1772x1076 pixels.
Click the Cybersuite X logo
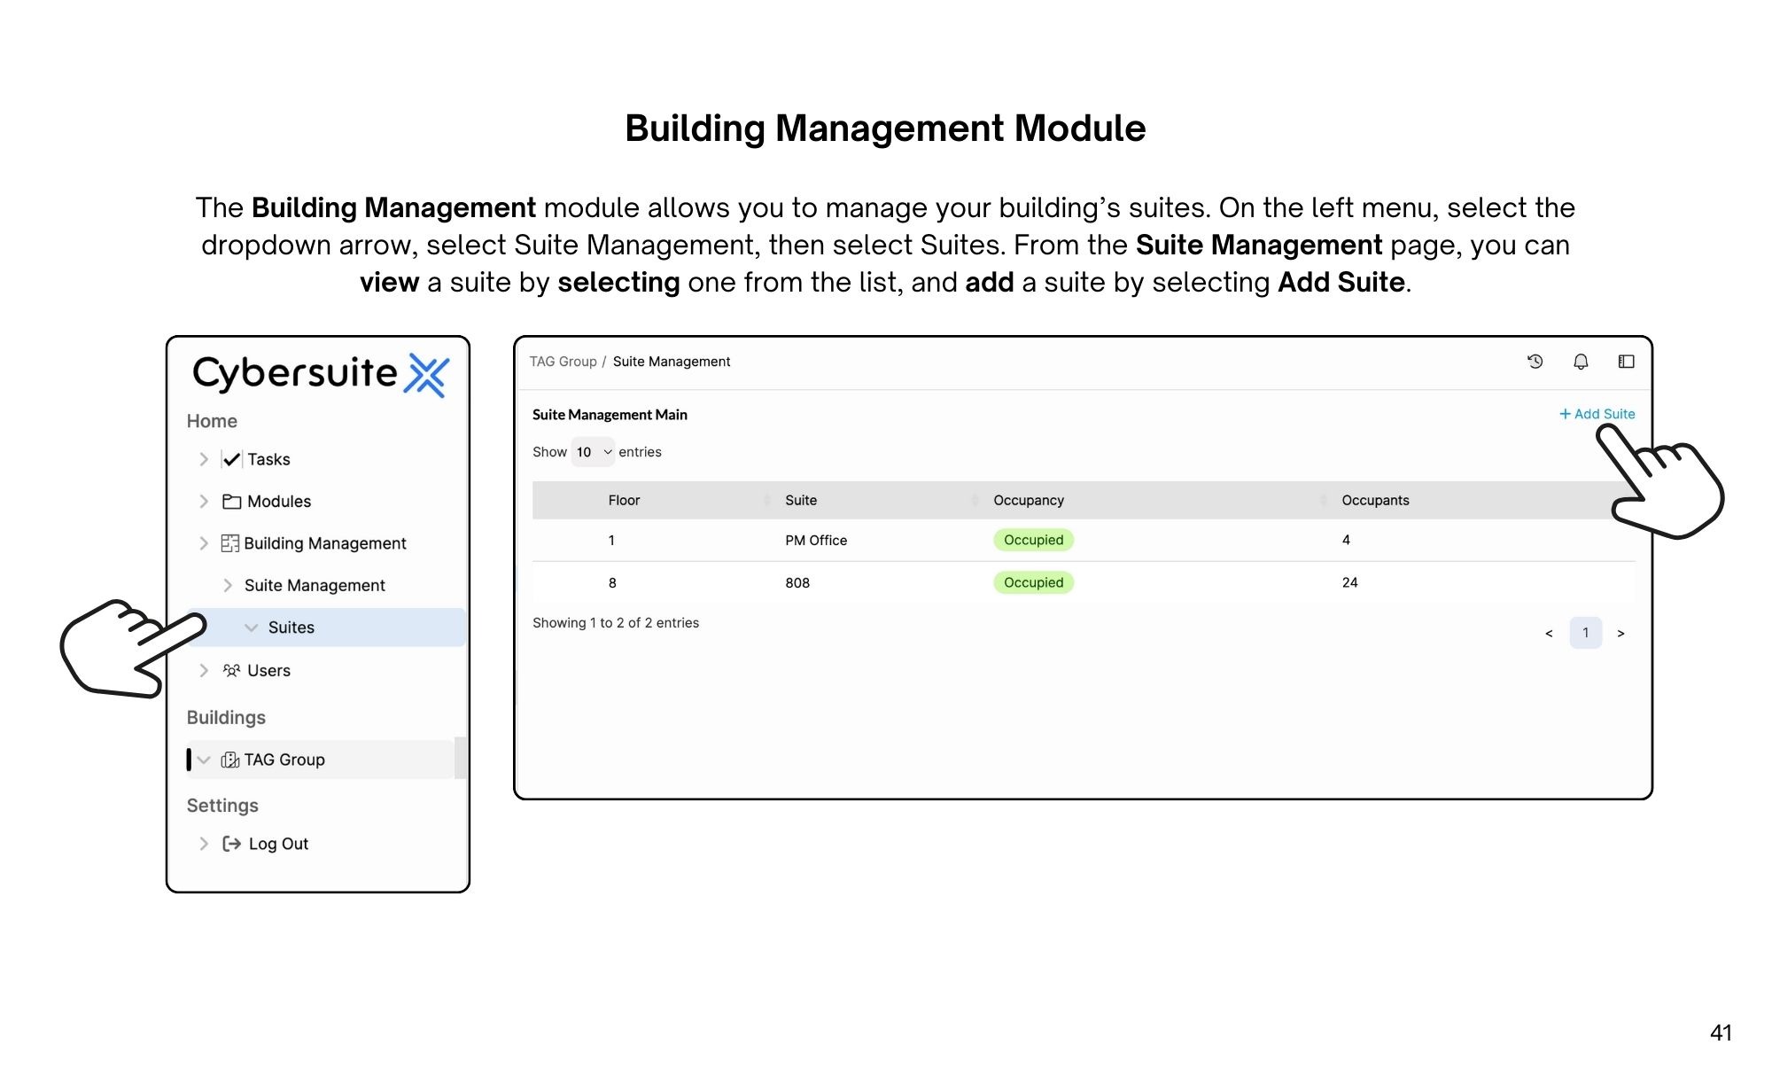click(428, 375)
